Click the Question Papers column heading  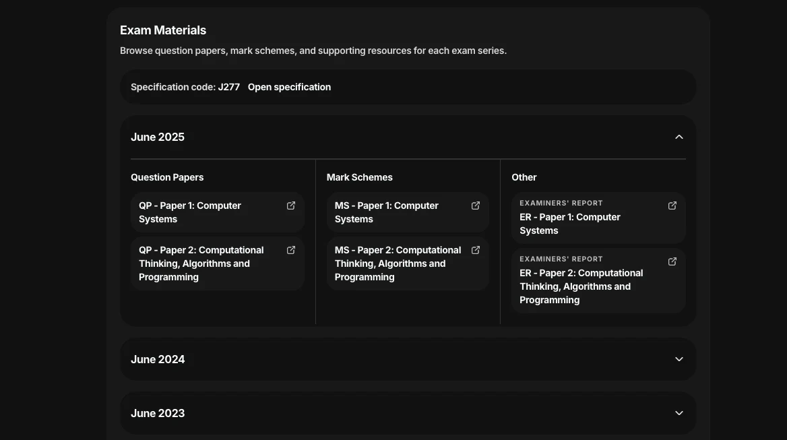(167, 177)
